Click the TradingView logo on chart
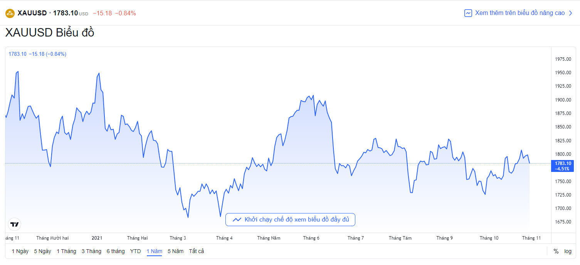580x265 pixels. 15,224
